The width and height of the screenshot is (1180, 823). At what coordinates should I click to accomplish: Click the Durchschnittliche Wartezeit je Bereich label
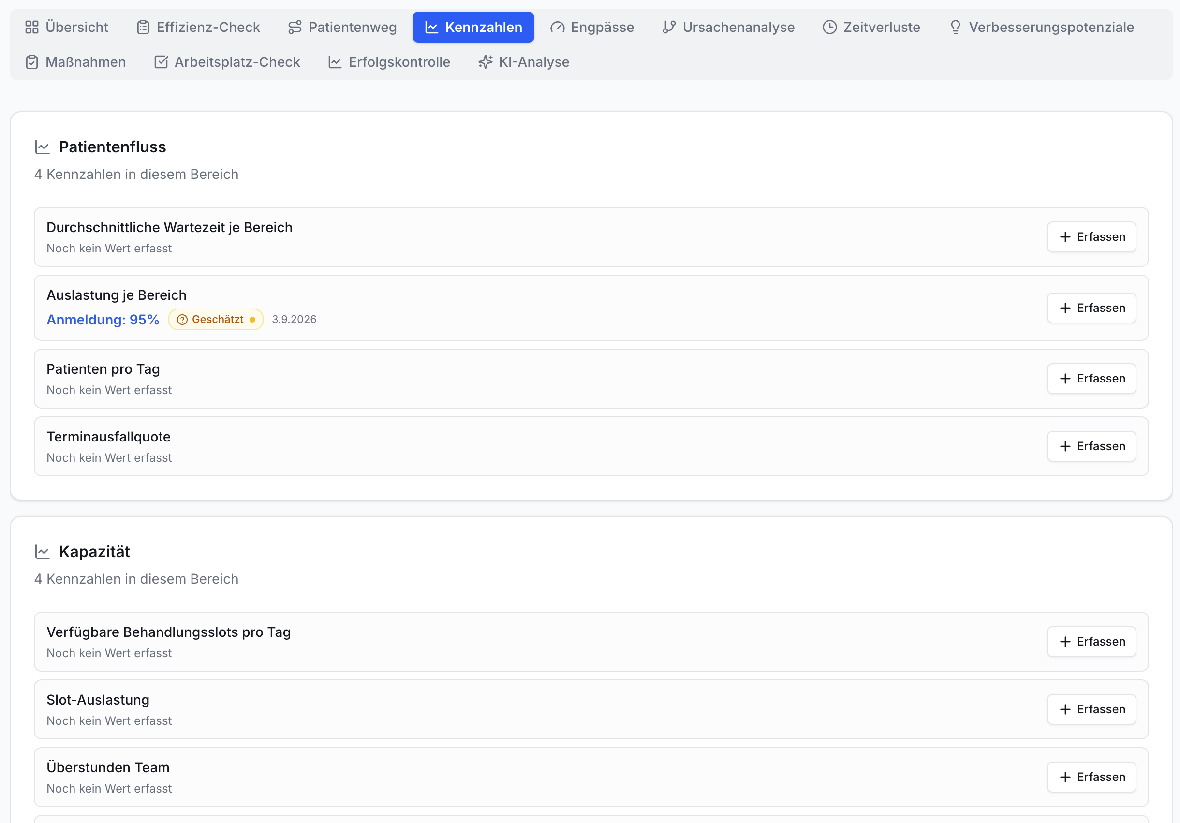pyautogui.click(x=170, y=227)
